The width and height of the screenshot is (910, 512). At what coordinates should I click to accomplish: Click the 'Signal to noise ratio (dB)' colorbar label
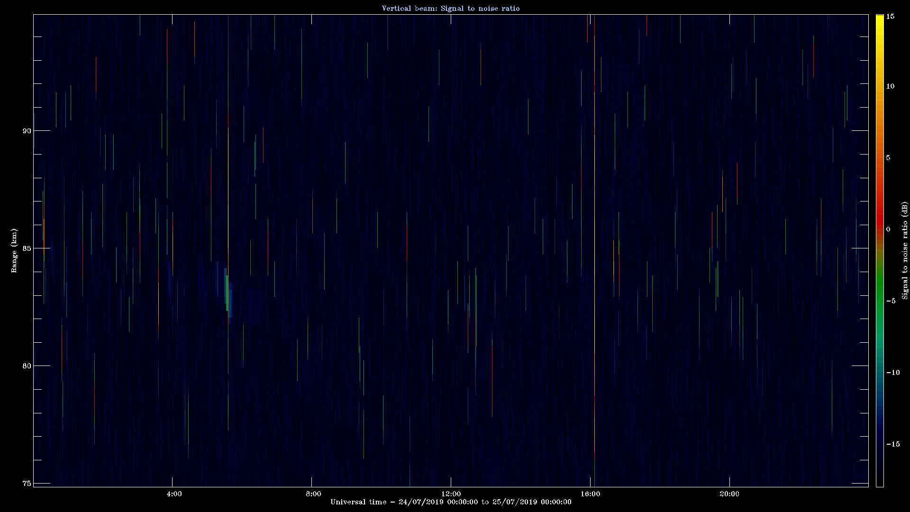point(904,250)
